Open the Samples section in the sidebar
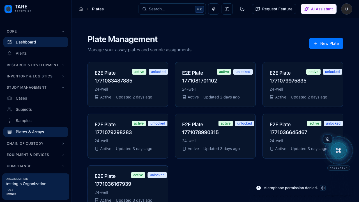Viewport: 359px width, 202px height. point(24,120)
